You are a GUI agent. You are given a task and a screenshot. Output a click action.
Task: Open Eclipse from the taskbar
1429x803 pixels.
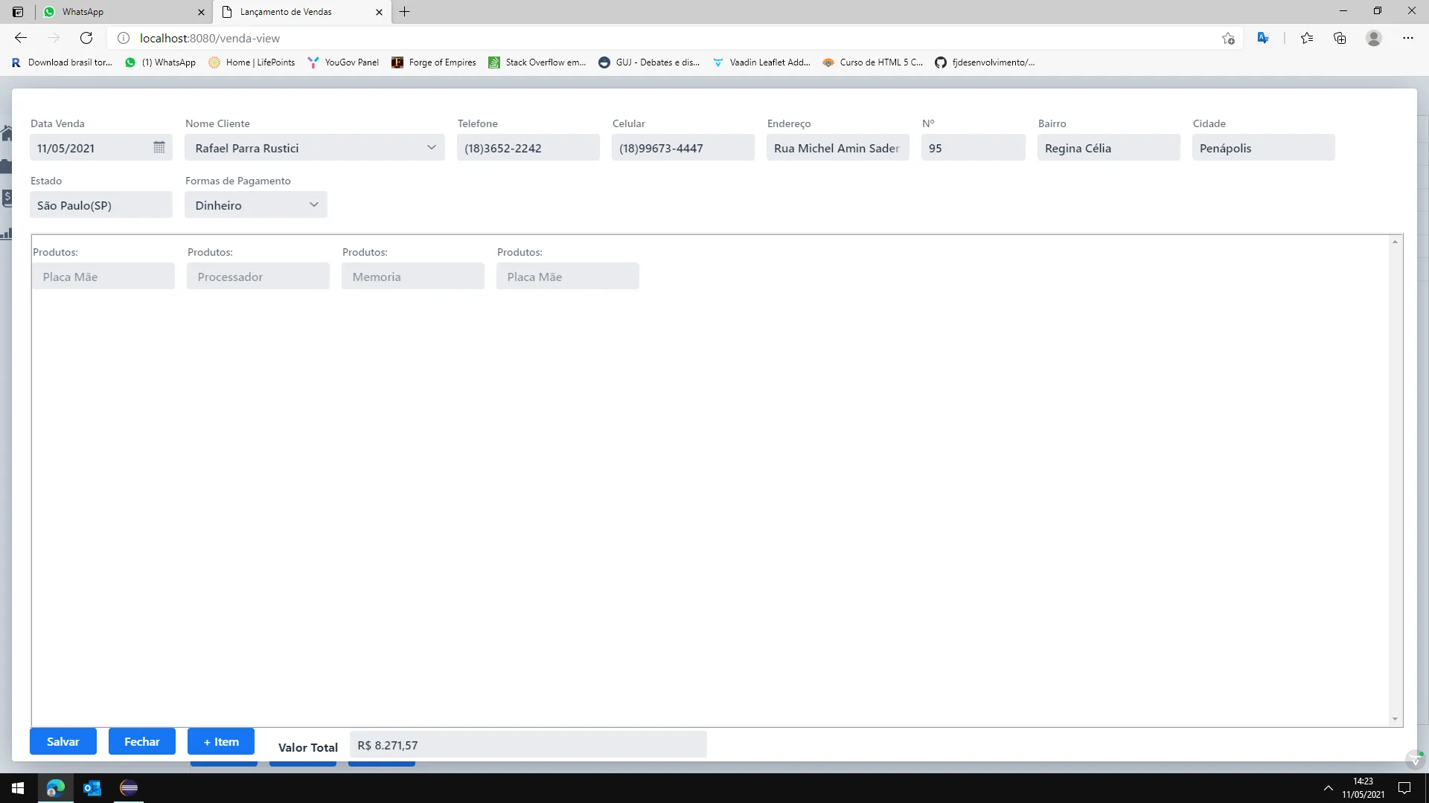click(129, 788)
